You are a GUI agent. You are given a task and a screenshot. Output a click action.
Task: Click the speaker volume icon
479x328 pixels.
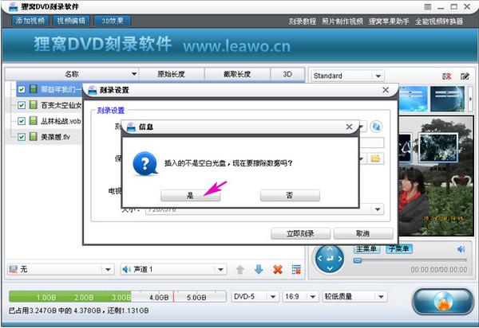point(461,249)
